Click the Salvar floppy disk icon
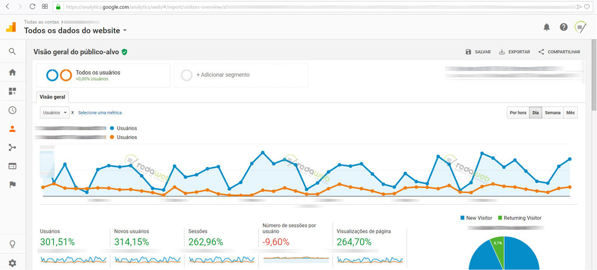The height and width of the screenshot is (270, 597). 468,52
